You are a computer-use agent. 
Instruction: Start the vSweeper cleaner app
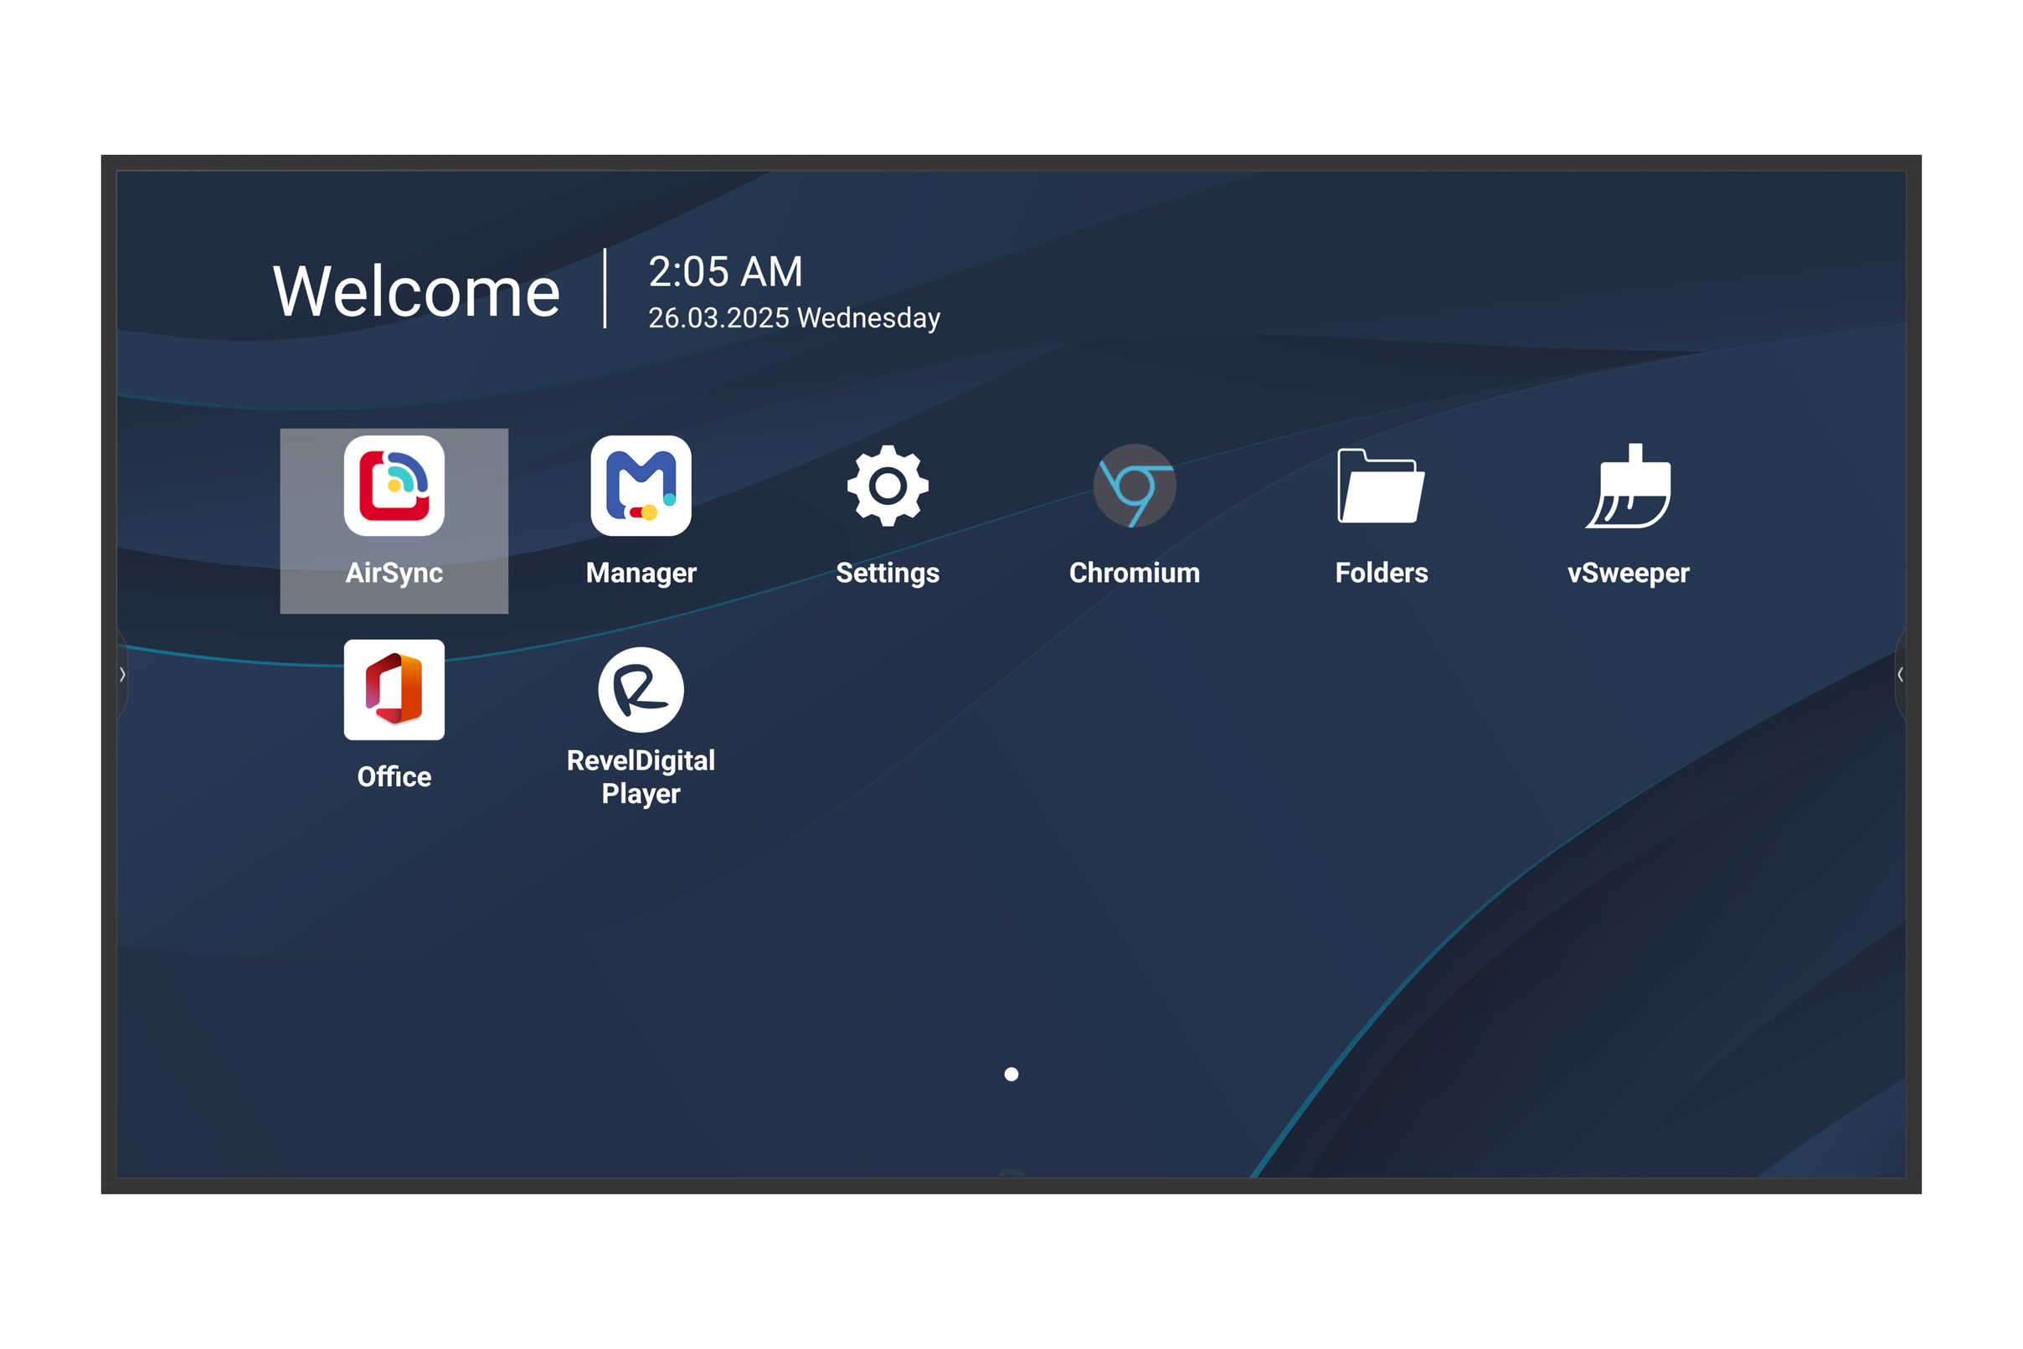(1629, 486)
